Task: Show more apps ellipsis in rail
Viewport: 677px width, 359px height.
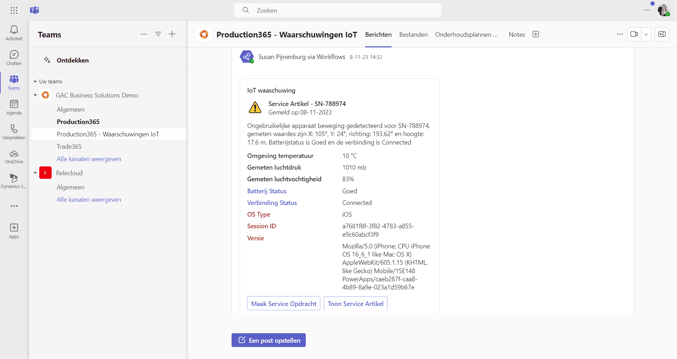Action: point(14,206)
